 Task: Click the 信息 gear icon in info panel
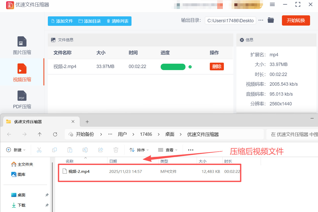242,40
